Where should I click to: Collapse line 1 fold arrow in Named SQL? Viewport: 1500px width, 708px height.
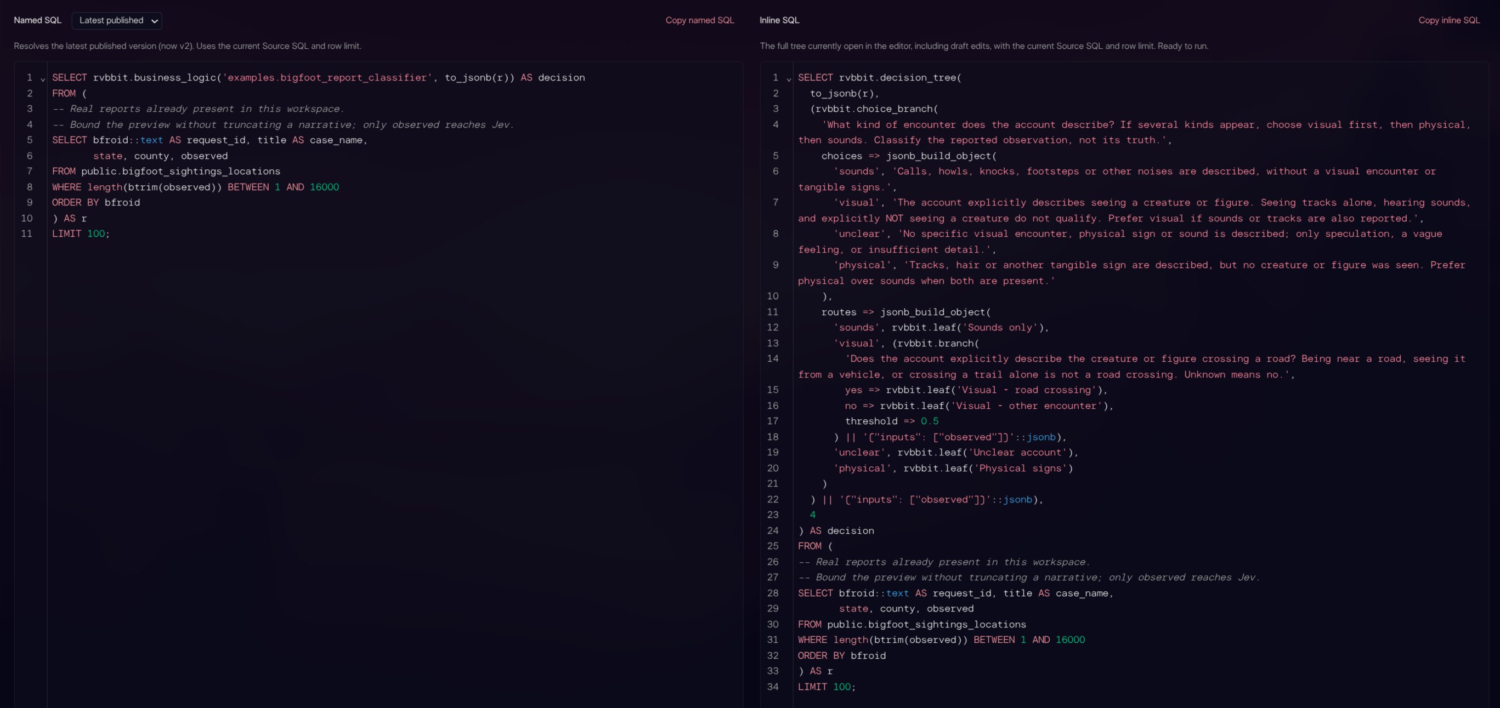click(43, 78)
